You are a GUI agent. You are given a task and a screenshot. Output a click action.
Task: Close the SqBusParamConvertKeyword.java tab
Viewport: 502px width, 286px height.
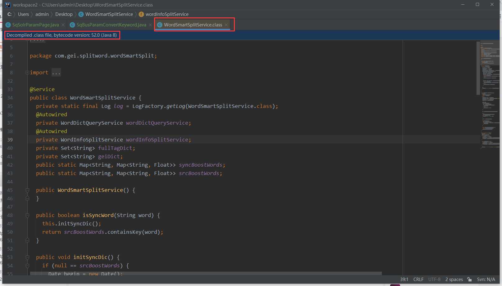(x=150, y=25)
